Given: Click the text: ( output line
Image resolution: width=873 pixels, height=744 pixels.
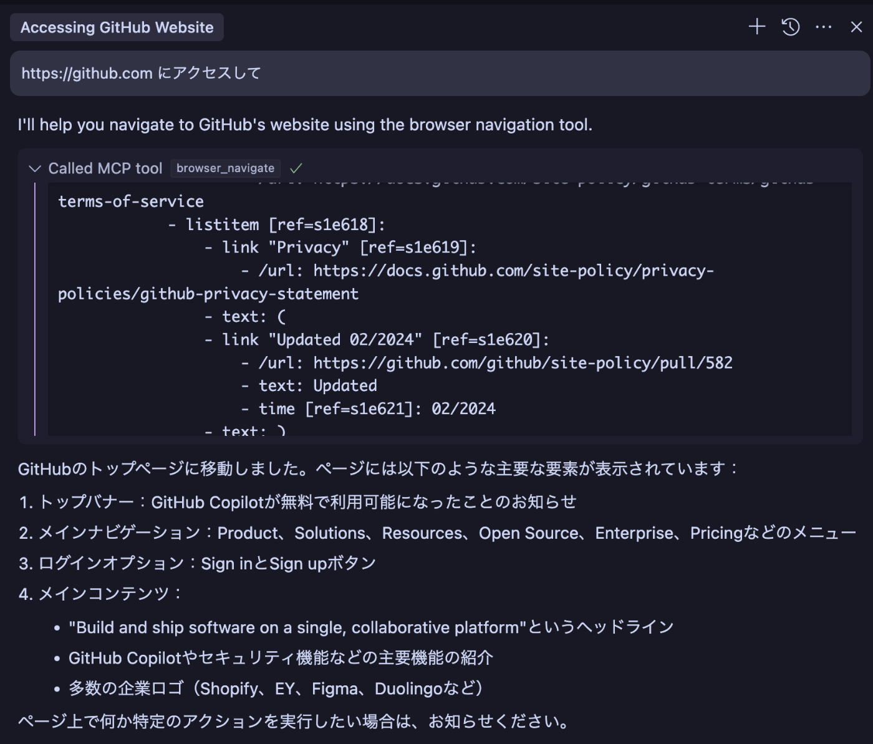Looking at the screenshot, I should 245,317.
